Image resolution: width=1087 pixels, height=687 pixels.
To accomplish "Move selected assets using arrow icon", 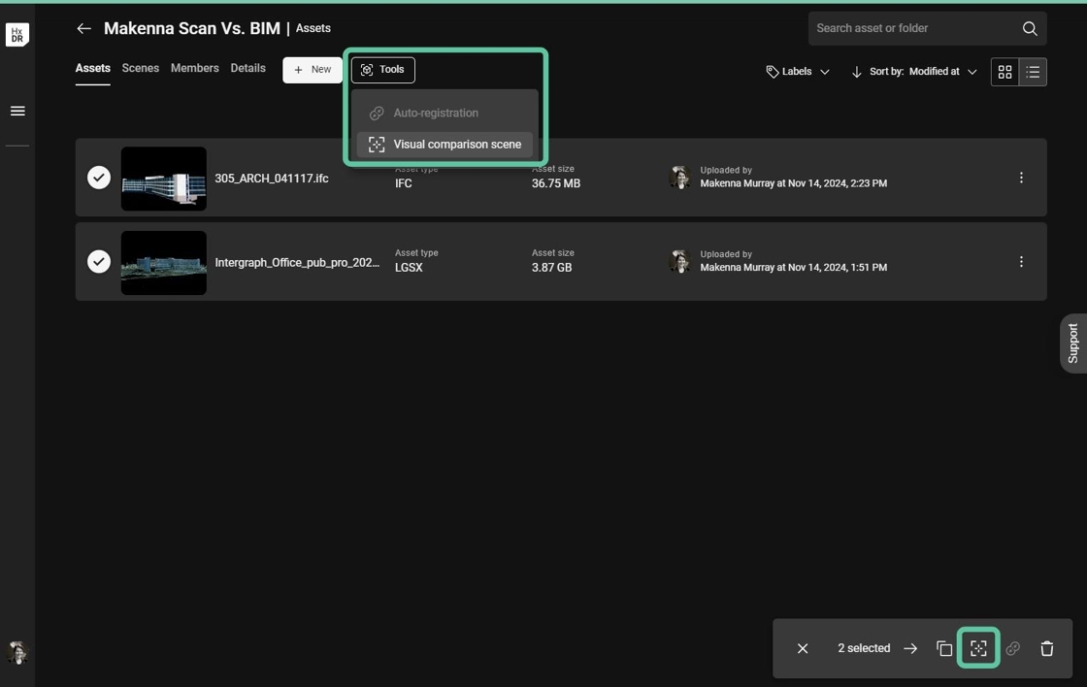I will coord(910,648).
